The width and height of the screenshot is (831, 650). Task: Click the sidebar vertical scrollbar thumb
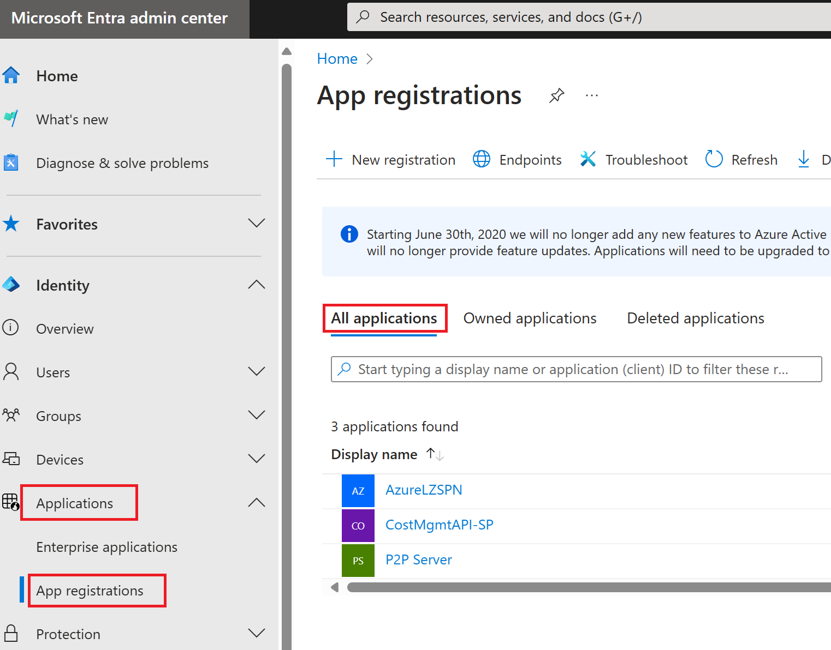click(287, 357)
